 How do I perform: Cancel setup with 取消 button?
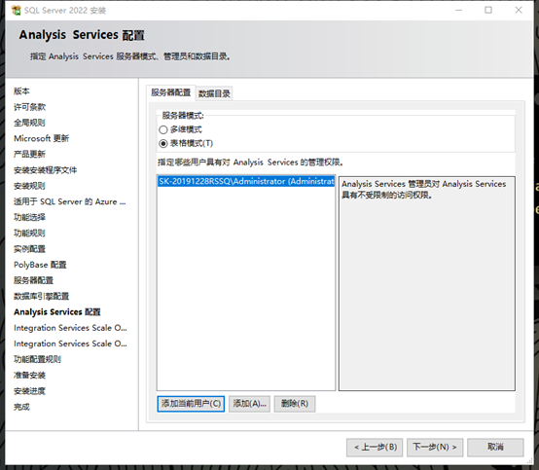495,448
